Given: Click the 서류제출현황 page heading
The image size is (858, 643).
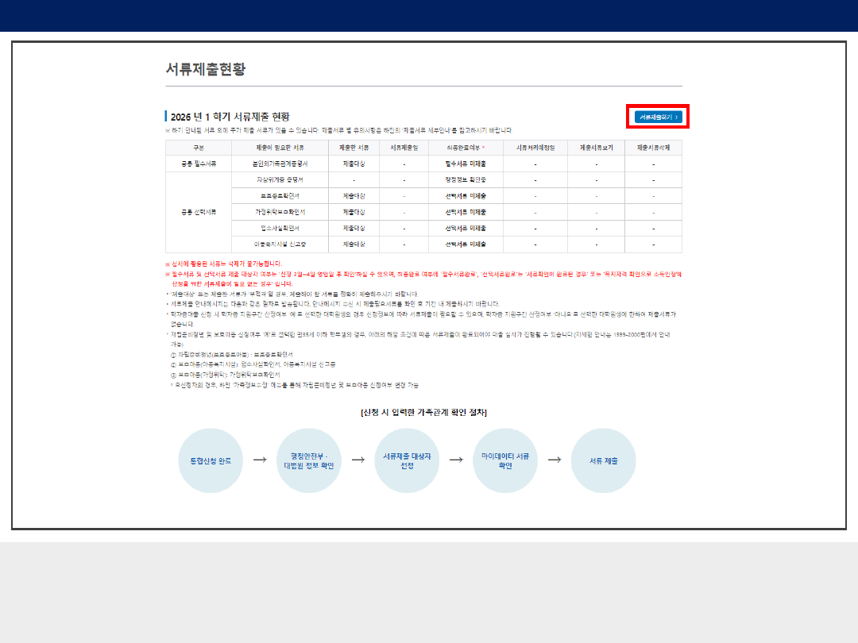Looking at the screenshot, I should 206,68.
